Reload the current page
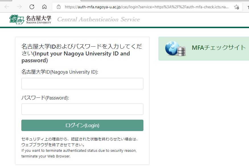This screenshot has width=249, height=168. click(x=32, y=7)
